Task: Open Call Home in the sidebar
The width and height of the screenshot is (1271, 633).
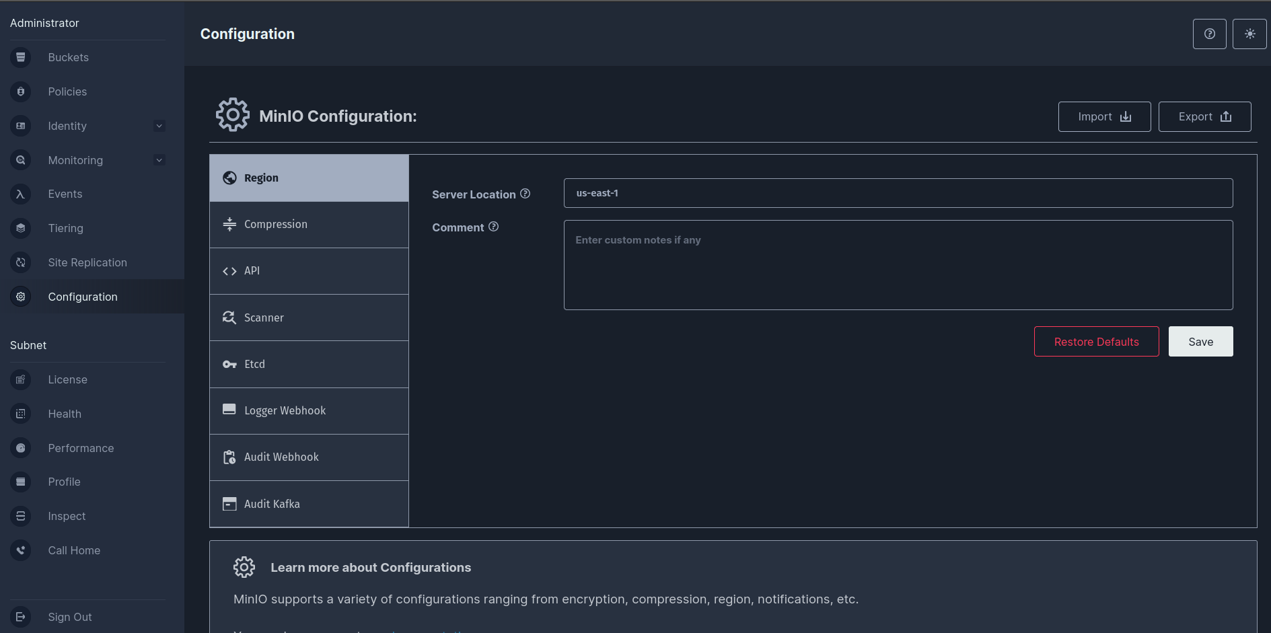Action: (74, 550)
